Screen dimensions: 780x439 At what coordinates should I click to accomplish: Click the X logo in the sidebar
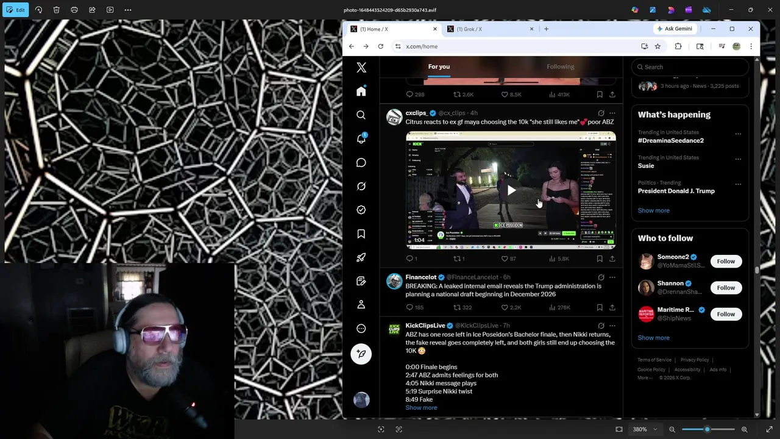(361, 68)
